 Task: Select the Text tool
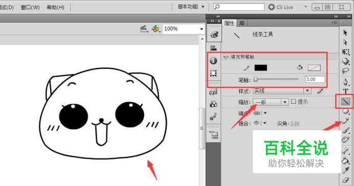point(345,91)
